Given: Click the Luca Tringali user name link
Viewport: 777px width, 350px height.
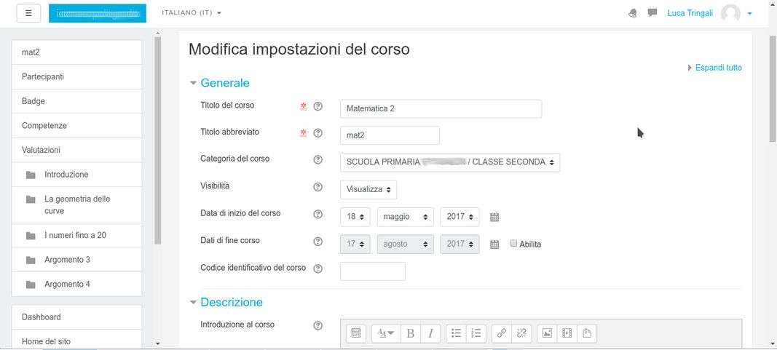Looking at the screenshot, I should click(690, 13).
